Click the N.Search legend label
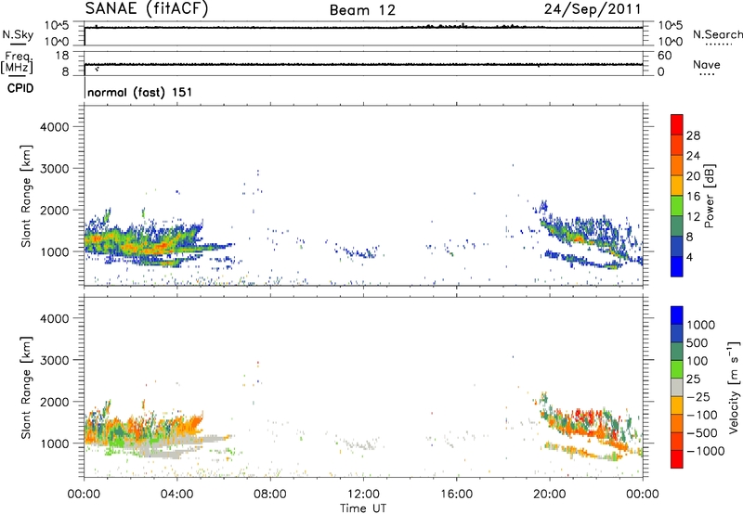The height and width of the screenshot is (514, 743). (718, 34)
